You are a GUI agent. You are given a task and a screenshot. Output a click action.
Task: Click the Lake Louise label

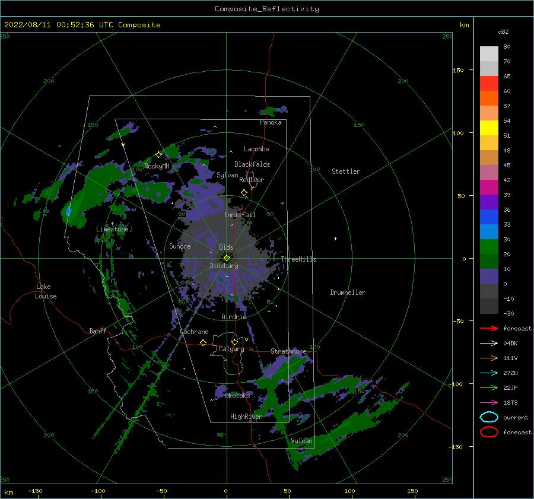[46, 291]
